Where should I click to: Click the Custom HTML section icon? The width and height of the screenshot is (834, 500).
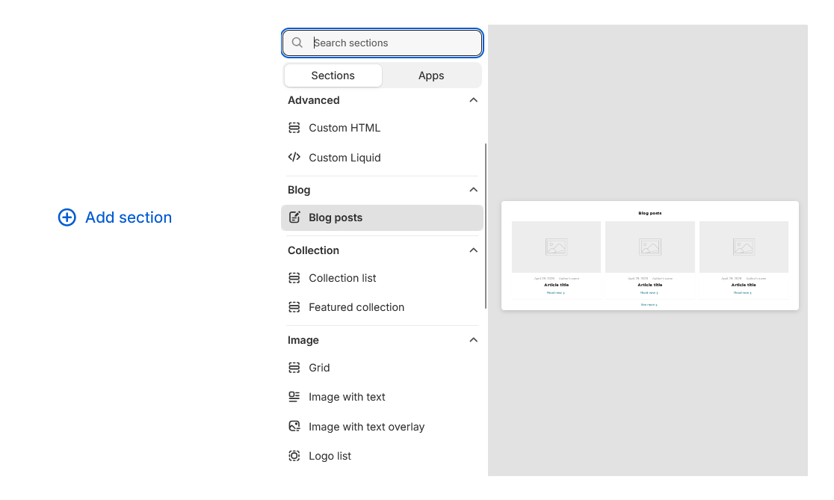pos(294,128)
